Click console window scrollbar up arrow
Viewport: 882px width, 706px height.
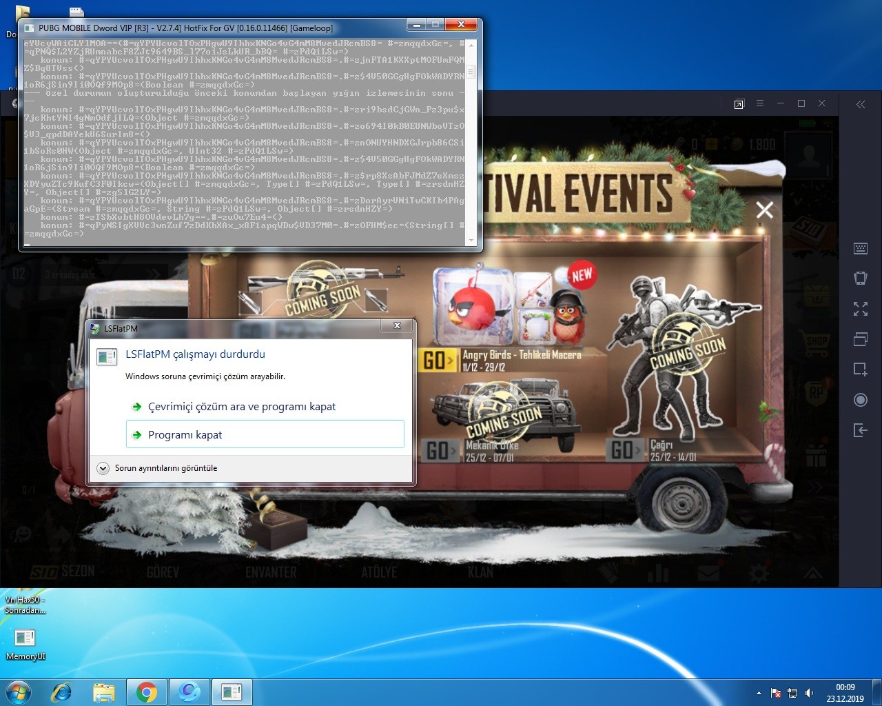[471, 46]
